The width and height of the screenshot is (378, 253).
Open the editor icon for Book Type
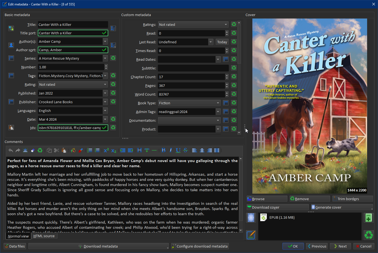226,103
